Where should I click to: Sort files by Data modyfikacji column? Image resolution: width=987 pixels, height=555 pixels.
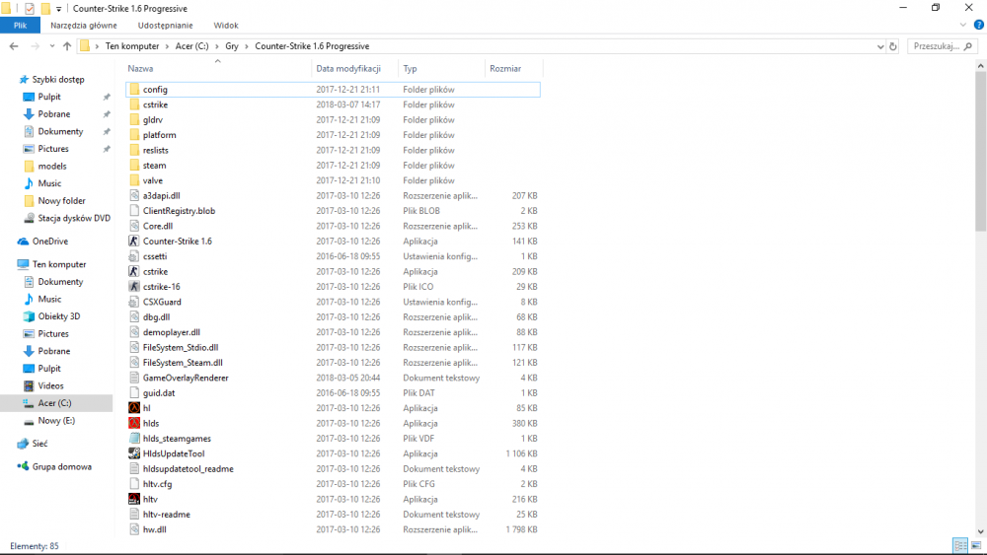click(x=348, y=69)
